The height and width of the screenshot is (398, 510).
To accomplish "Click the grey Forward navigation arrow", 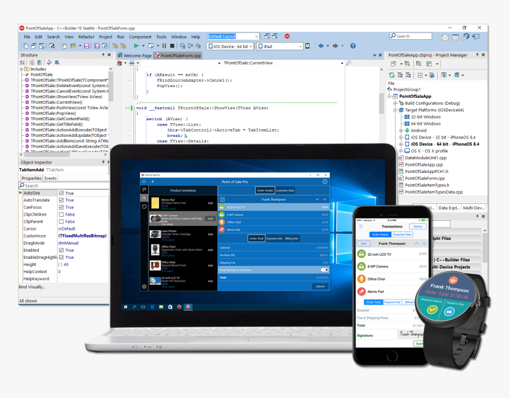I will (x=335, y=46).
